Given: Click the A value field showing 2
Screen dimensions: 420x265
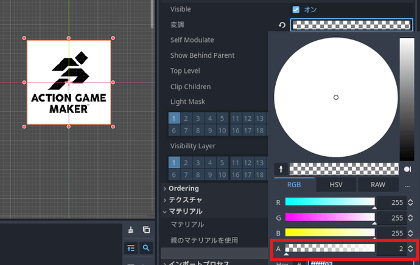Looking at the screenshot, I should 391,249.
